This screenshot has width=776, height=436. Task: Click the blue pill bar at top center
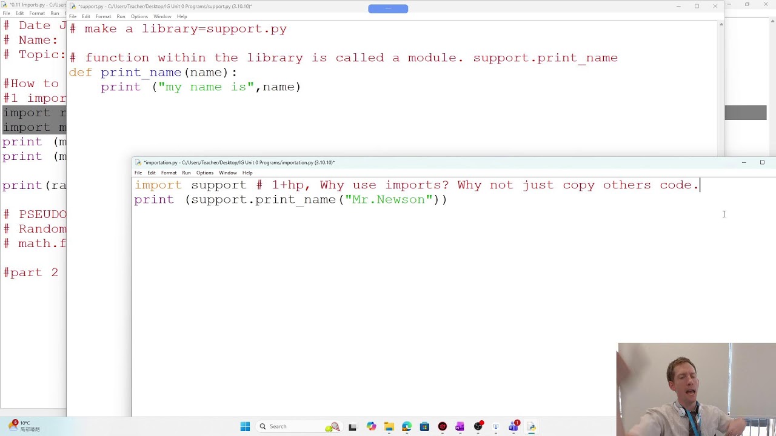tap(388, 8)
